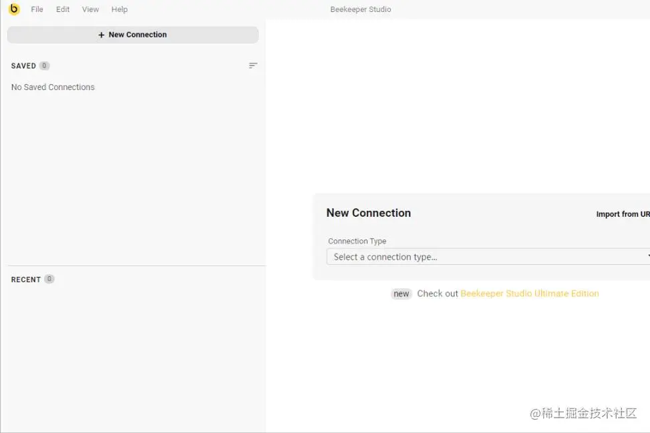The height and width of the screenshot is (433, 650).
Task: Expand the Select a connection type dropdown
Action: point(488,257)
